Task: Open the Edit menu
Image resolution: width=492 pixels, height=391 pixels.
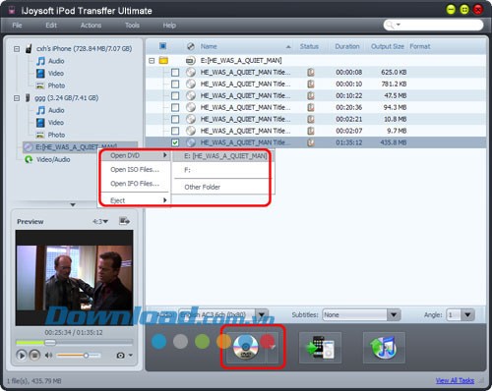Action: [x=51, y=26]
